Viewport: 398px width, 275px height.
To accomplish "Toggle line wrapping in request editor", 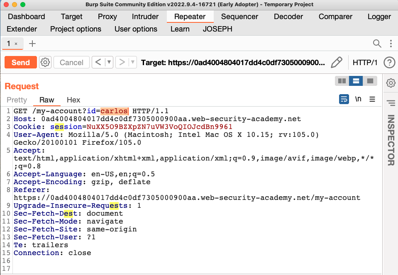I will tap(344, 99).
